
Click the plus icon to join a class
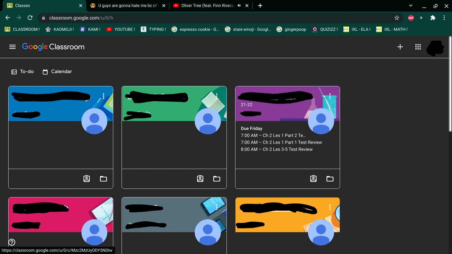400,47
